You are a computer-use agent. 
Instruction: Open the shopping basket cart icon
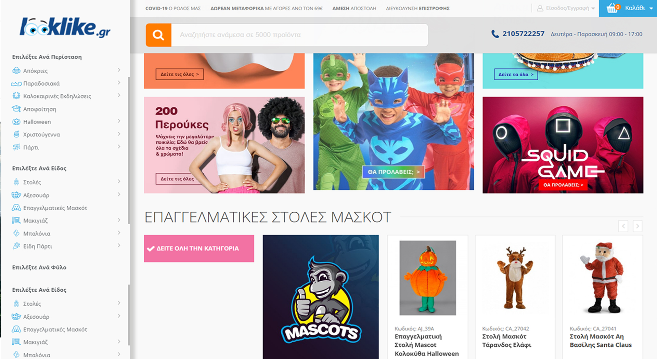click(612, 8)
